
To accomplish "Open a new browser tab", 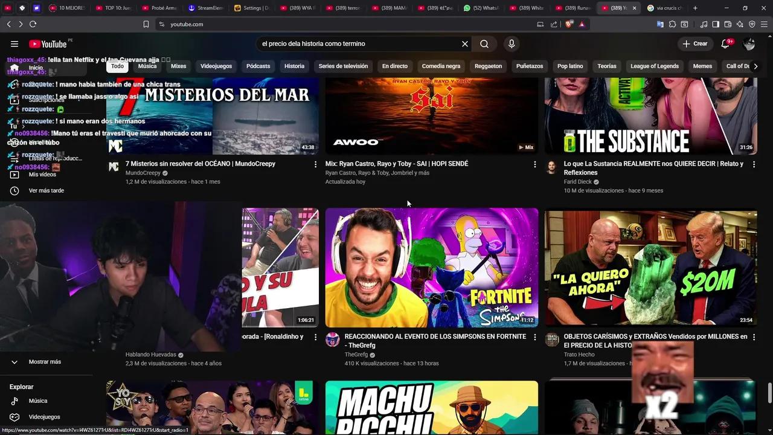I will tap(695, 8).
